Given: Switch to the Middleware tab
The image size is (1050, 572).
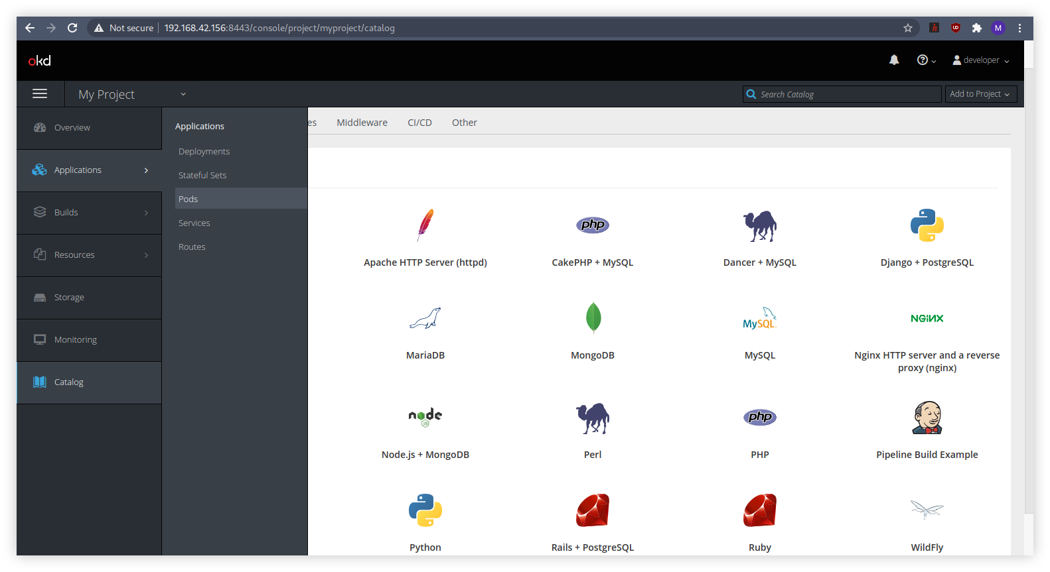Looking at the screenshot, I should [x=362, y=123].
